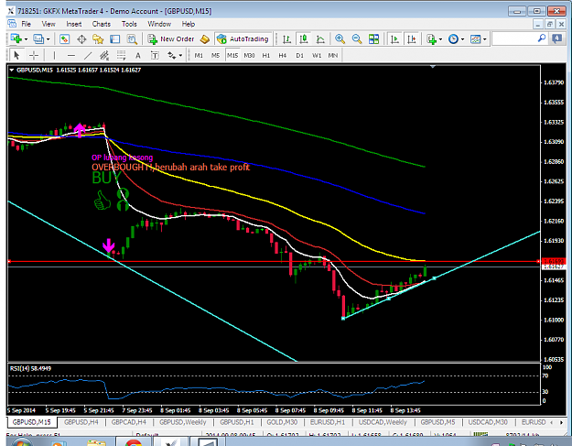Switch chart to line chart mode
The image size is (572, 446).
point(320,39)
